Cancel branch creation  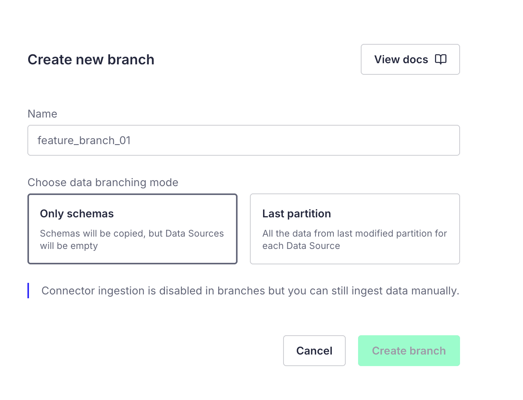point(314,351)
